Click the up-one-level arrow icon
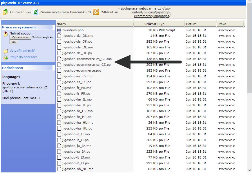 point(6,12)
